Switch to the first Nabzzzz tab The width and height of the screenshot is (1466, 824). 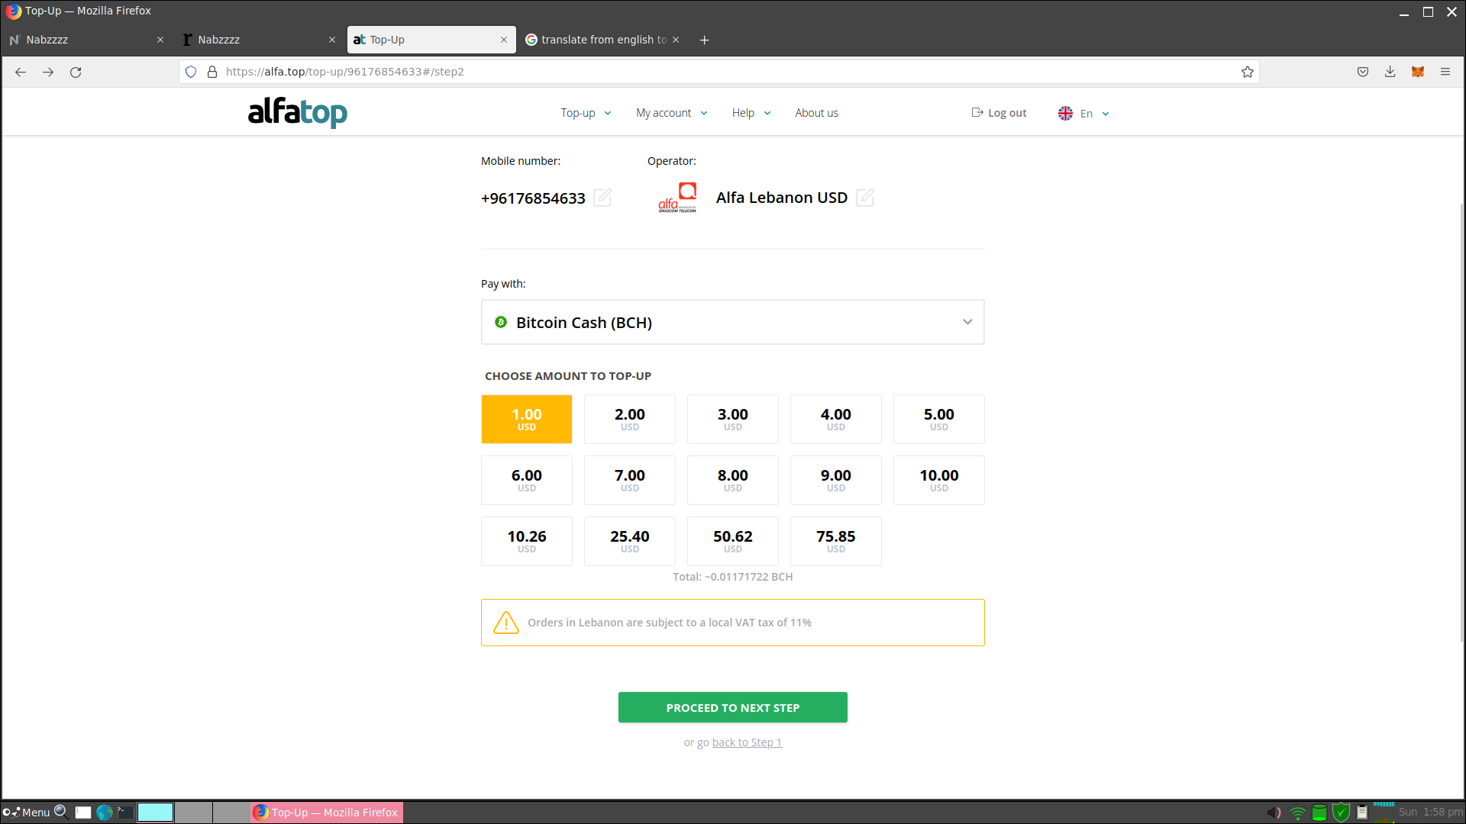coord(86,40)
